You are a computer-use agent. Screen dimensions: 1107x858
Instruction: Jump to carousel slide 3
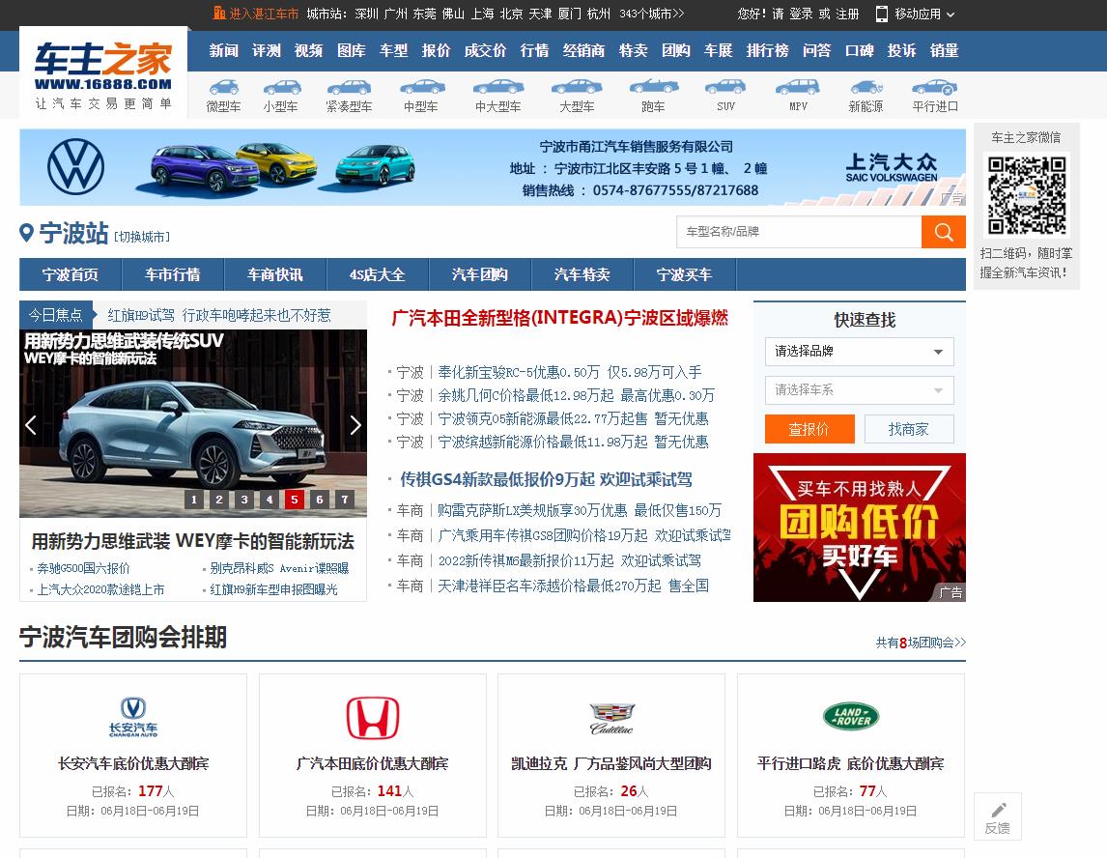[x=244, y=500]
